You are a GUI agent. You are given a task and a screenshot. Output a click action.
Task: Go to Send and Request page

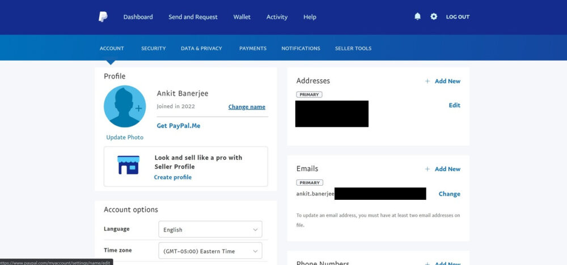tap(193, 17)
